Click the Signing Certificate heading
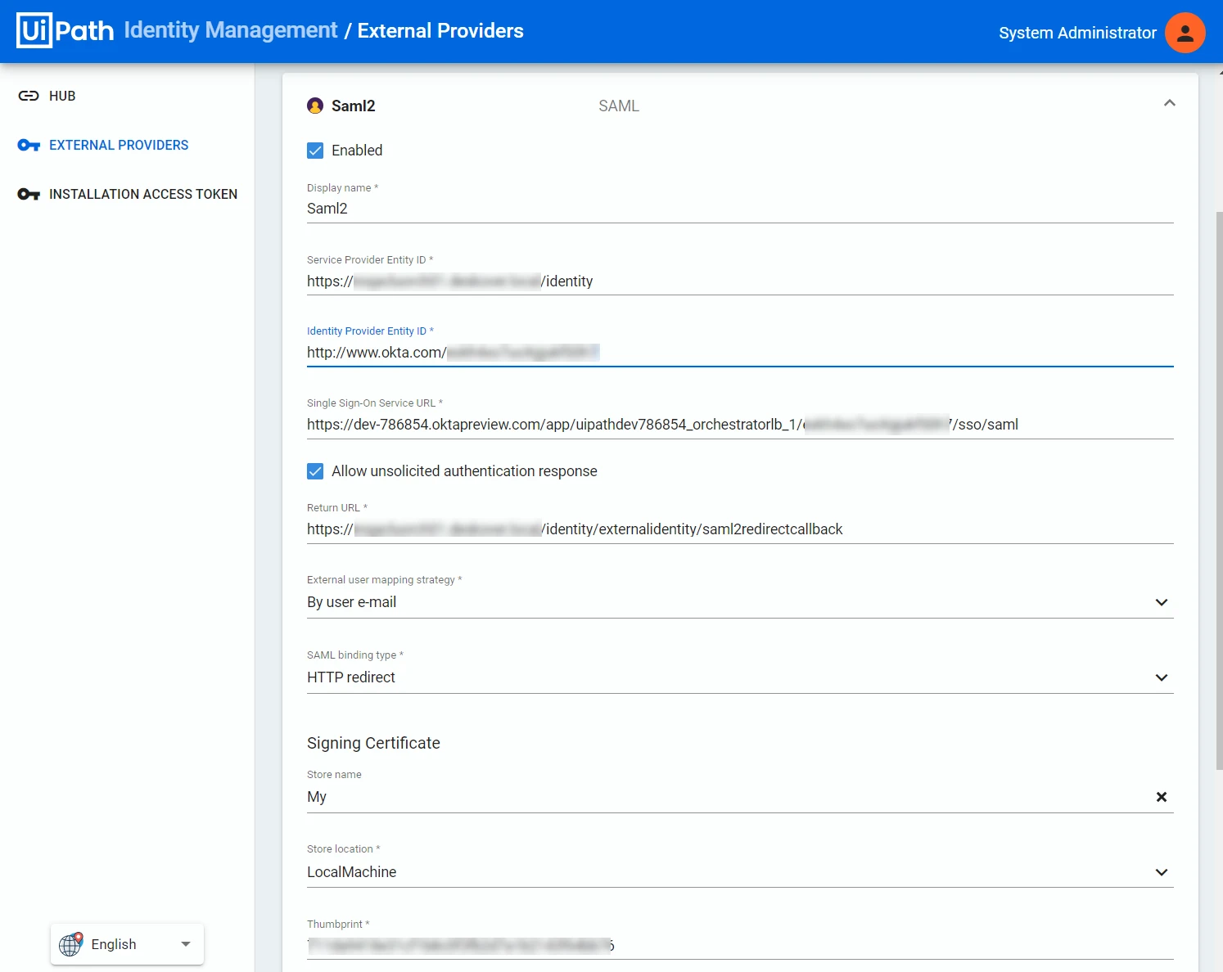The width and height of the screenshot is (1223, 972). pyautogui.click(x=373, y=743)
